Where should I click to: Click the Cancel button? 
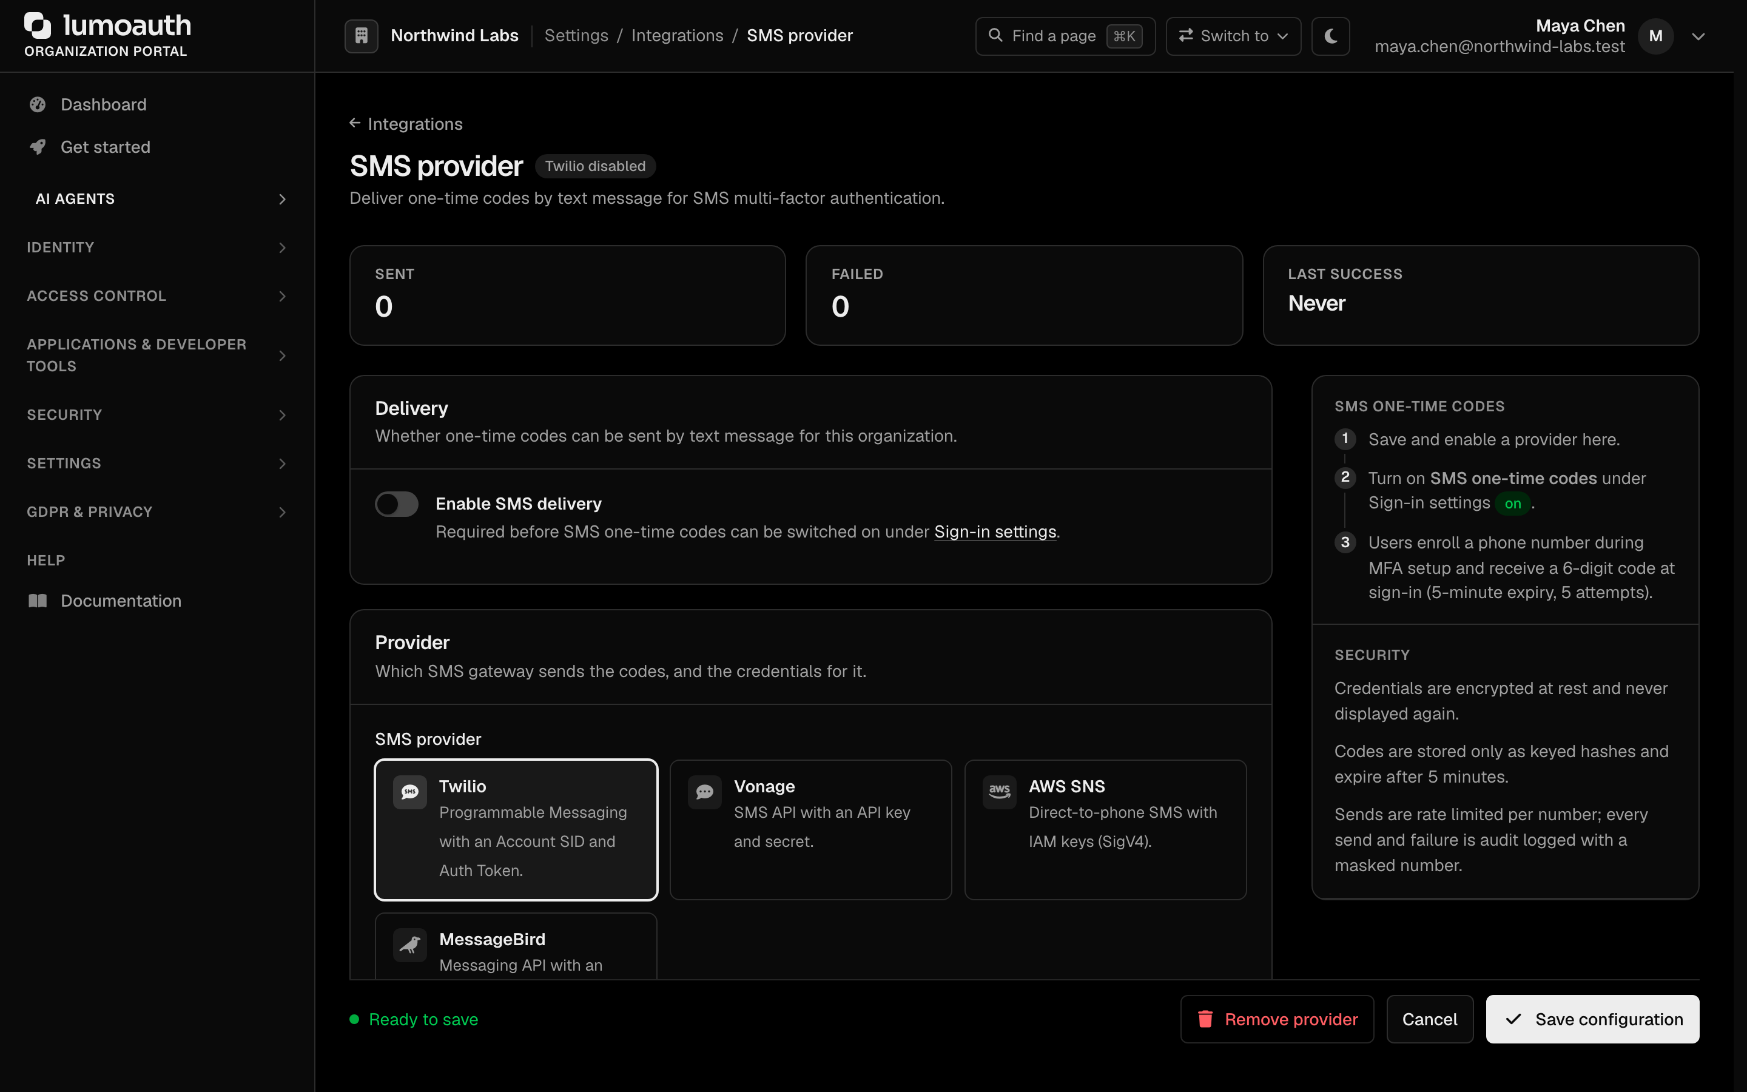tap(1429, 1019)
